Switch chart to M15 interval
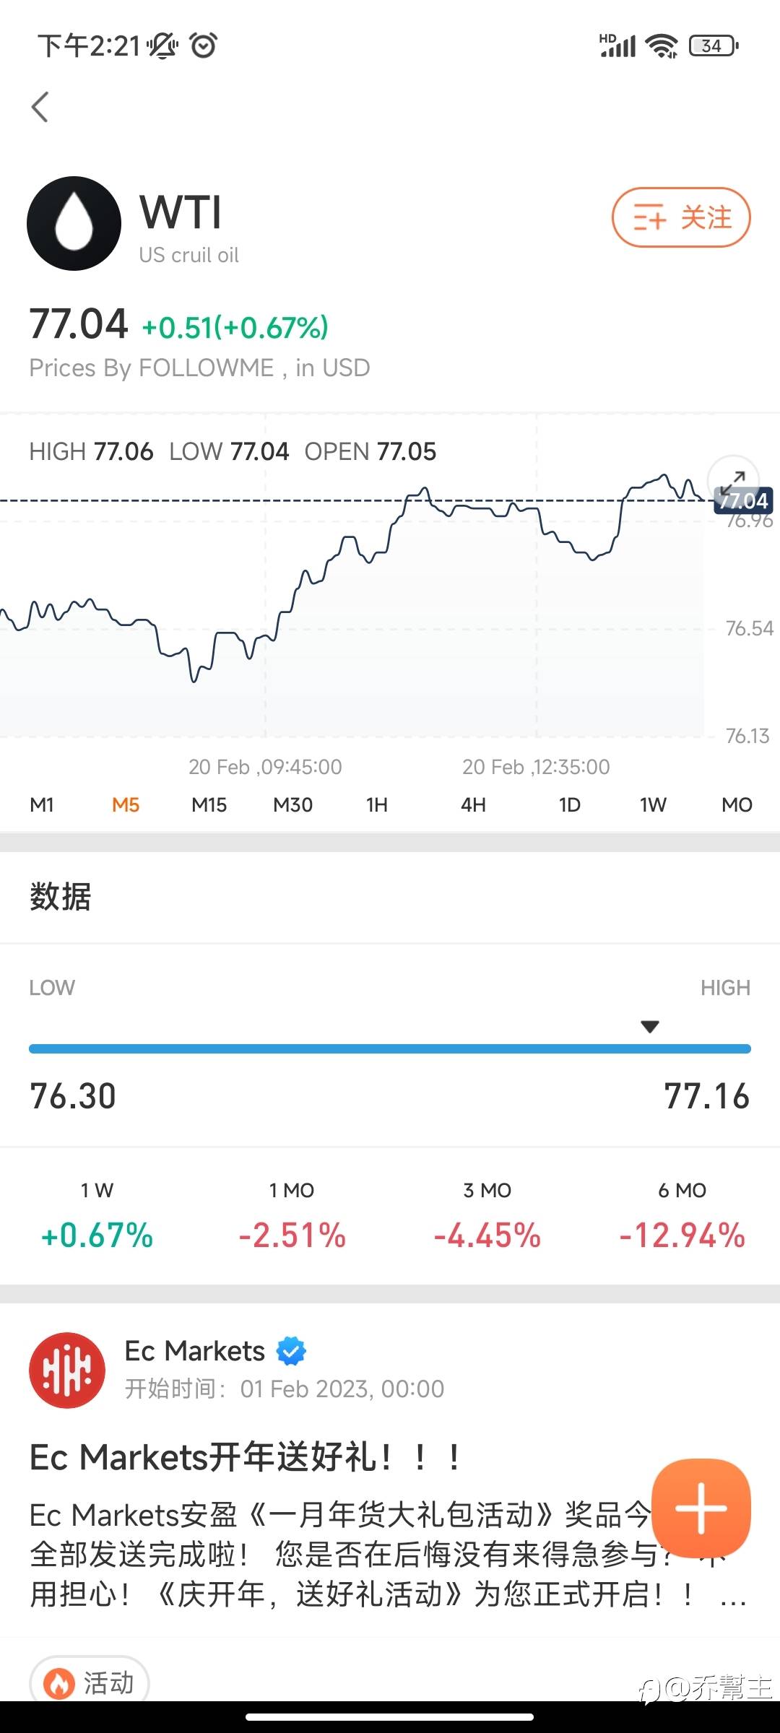This screenshot has height=1733, width=780. tap(209, 804)
